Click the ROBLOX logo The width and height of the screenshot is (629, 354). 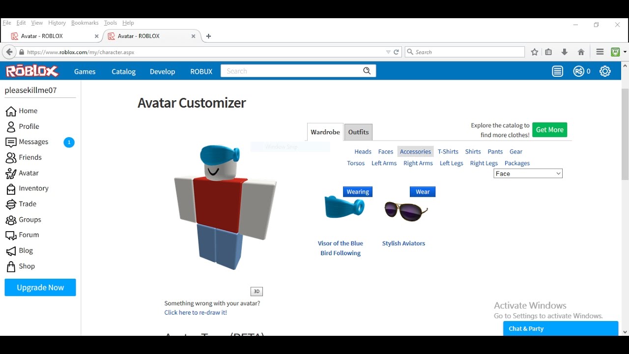tap(32, 71)
